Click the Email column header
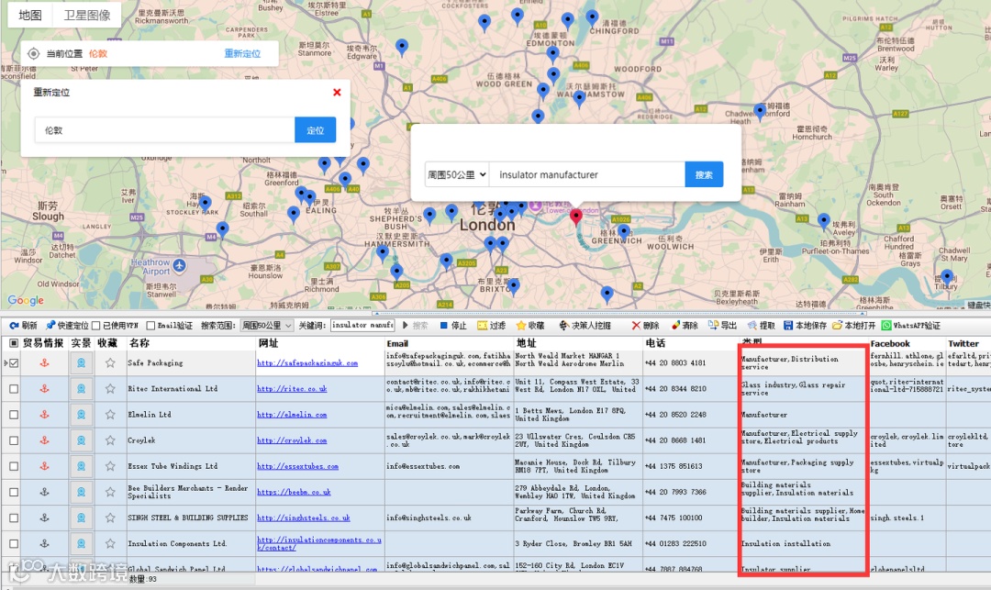 click(x=397, y=343)
